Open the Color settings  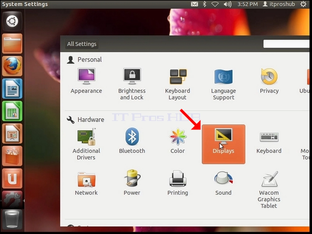pyautogui.click(x=178, y=141)
